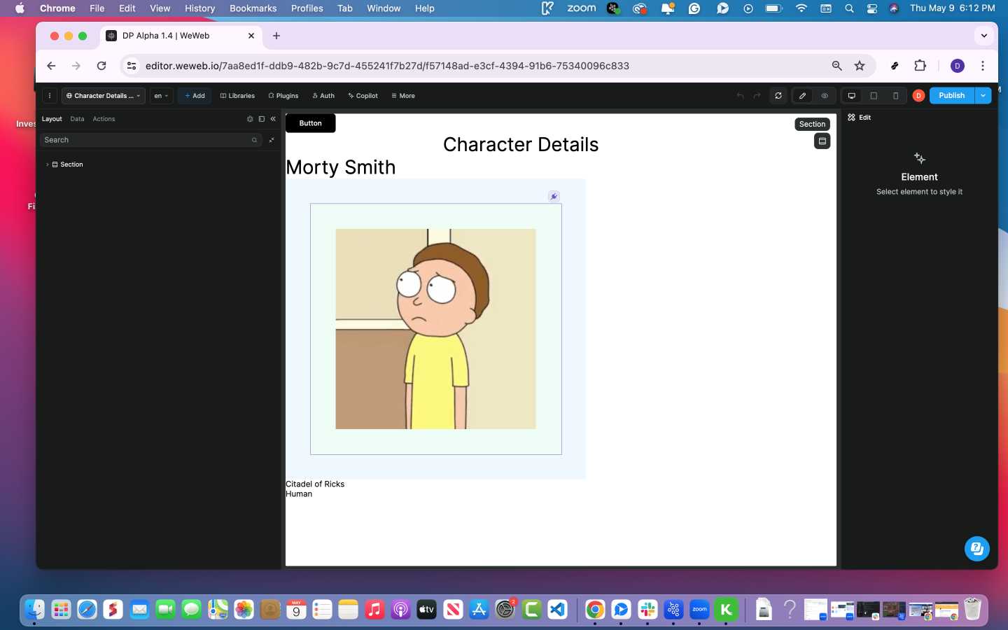Viewport: 1008px width, 630px height.
Task: Click the Chrome profile D avatar
Action: click(x=958, y=66)
